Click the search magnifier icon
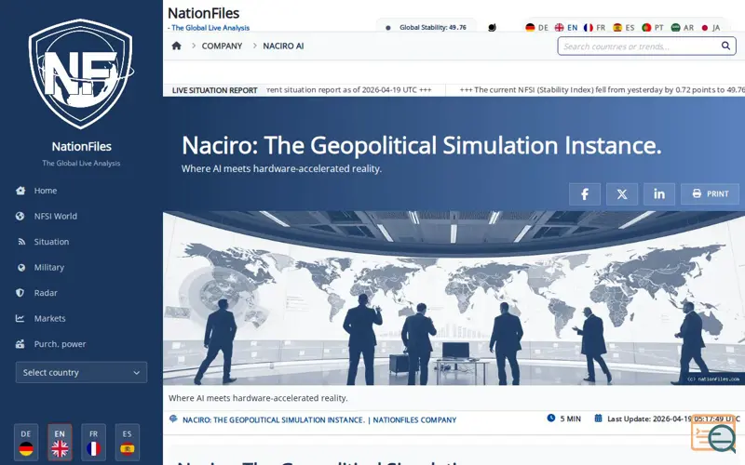Screen dimensions: 745x465 (x=725, y=46)
